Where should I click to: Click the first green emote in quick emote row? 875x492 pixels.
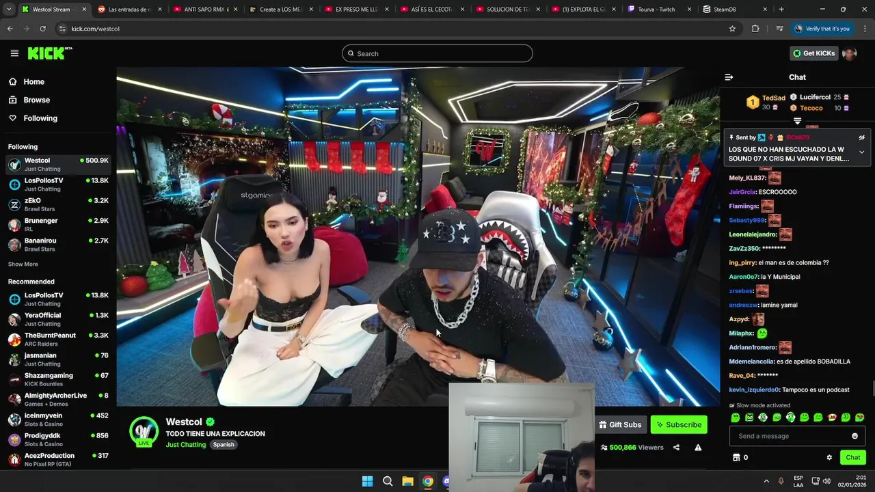(x=735, y=418)
